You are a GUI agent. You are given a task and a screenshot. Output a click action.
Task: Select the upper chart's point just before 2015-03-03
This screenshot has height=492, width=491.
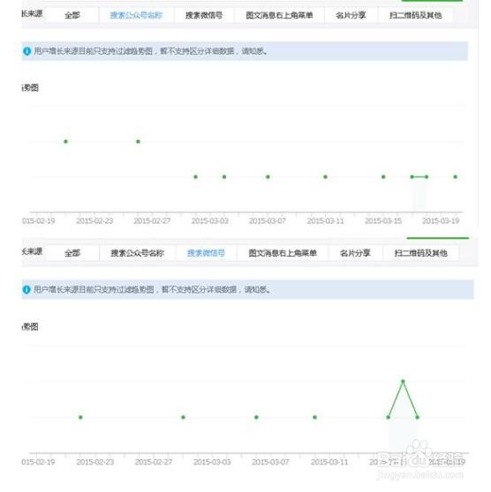pyautogui.click(x=195, y=177)
